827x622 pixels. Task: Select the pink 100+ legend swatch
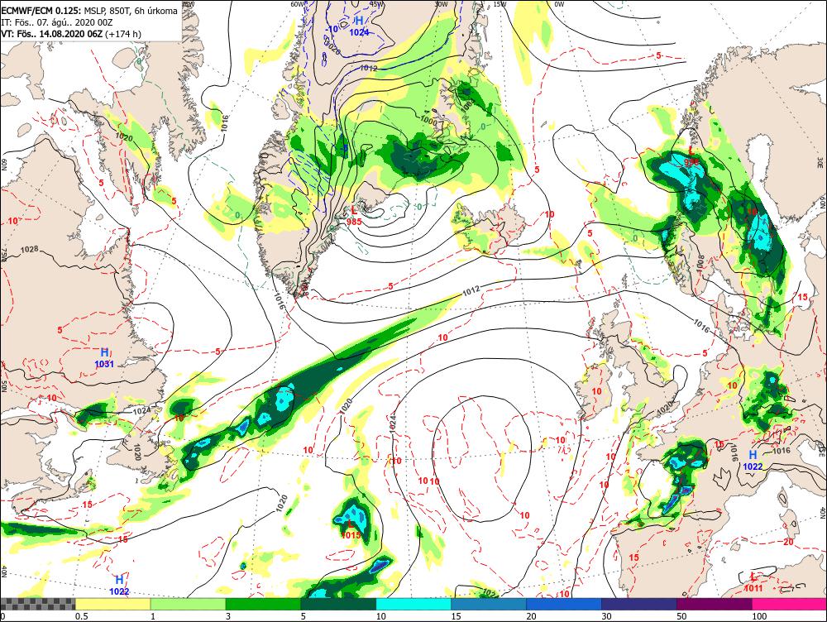(x=789, y=604)
